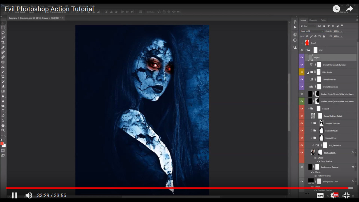Select the Crop tool
The height and width of the screenshot is (202, 359).
[3, 42]
